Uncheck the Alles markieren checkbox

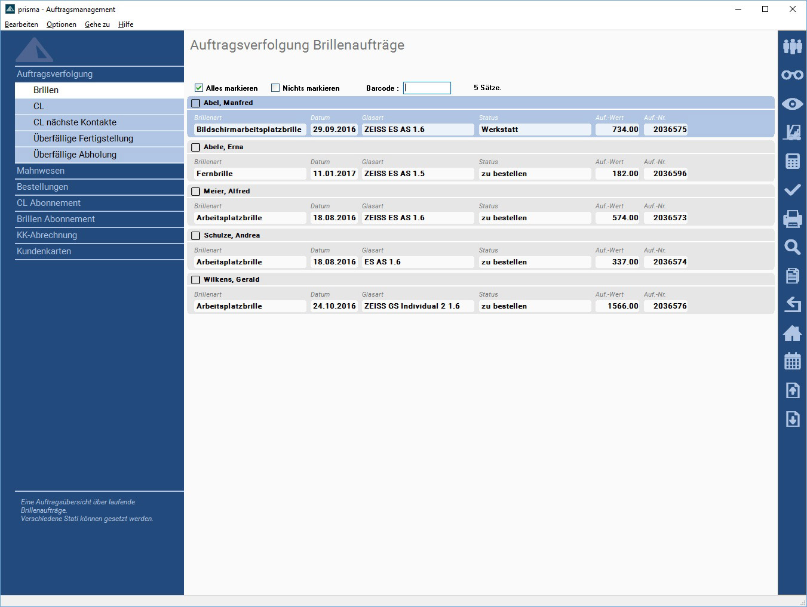coord(199,88)
